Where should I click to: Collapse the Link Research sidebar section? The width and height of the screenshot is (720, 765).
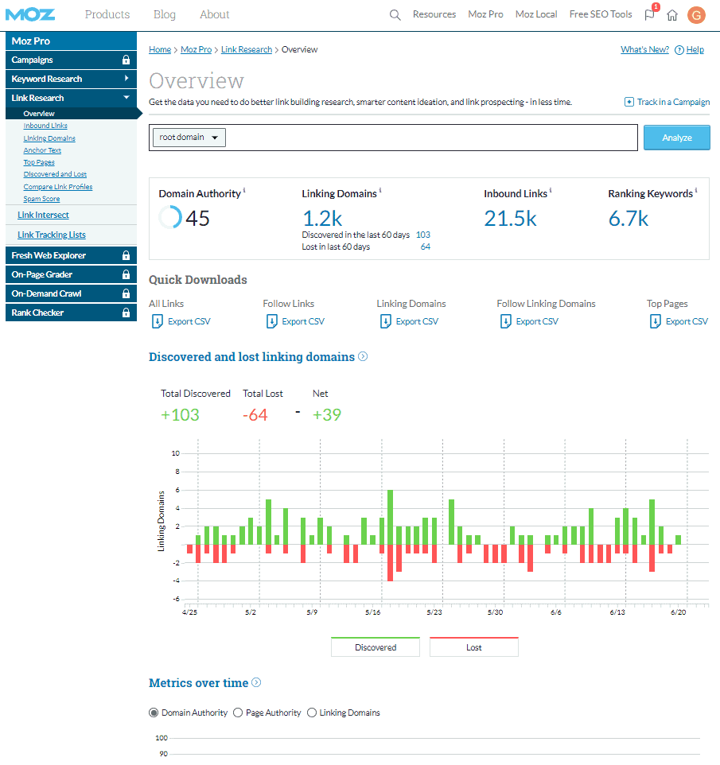(71, 98)
